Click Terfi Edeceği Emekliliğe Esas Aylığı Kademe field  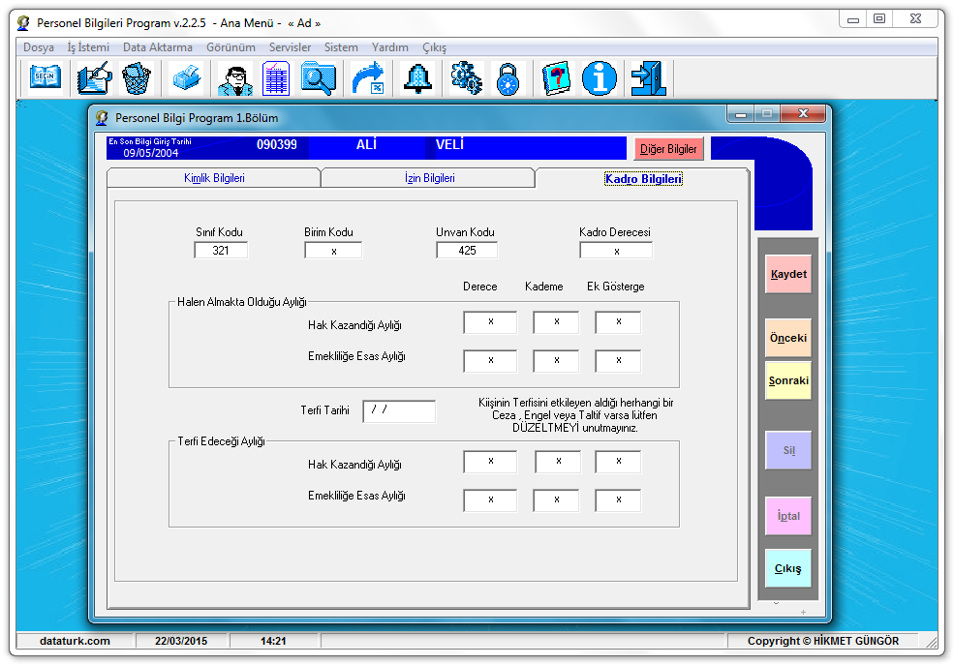(x=556, y=500)
